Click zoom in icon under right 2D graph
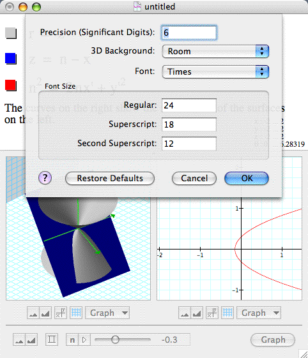Image resolution: width=308 pixels, height=358 pixels. pyautogui.click(x=197, y=313)
